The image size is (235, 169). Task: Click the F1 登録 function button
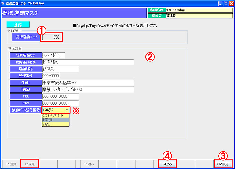pos(11,164)
